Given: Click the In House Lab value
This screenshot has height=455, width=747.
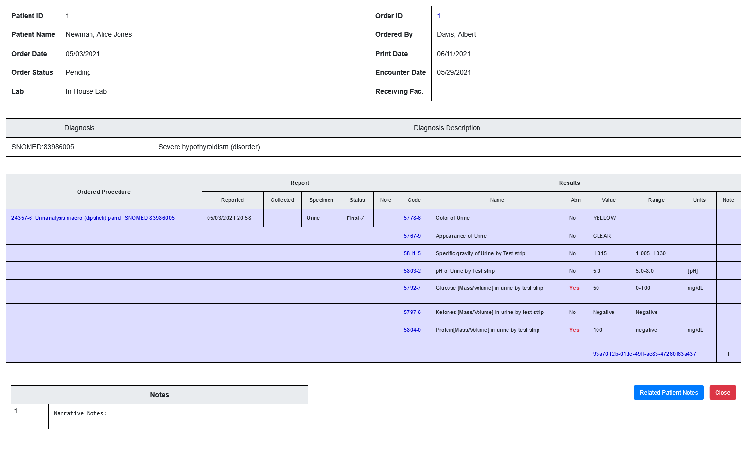Looking at the screenshot, I should 86,91.
